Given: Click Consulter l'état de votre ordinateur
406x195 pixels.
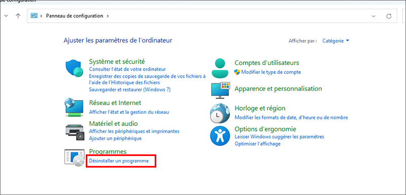Looking at the screenshot, I should pos(127,69).
